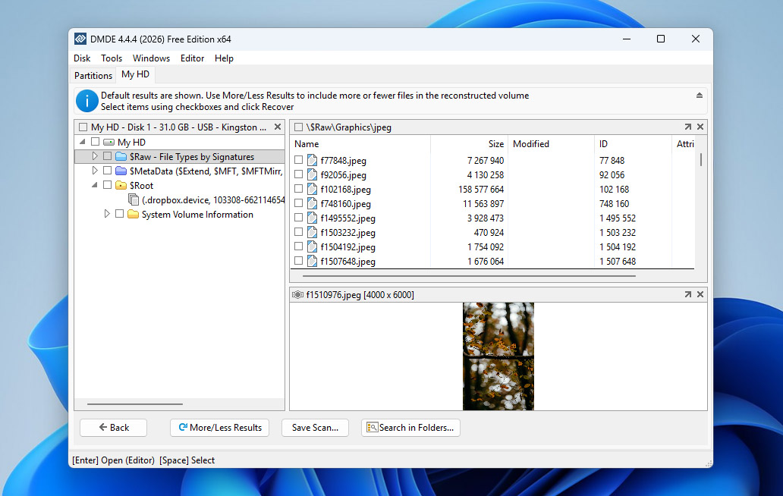
Task: Click the $Raw folder icon in tree
Action: [121, 157]
